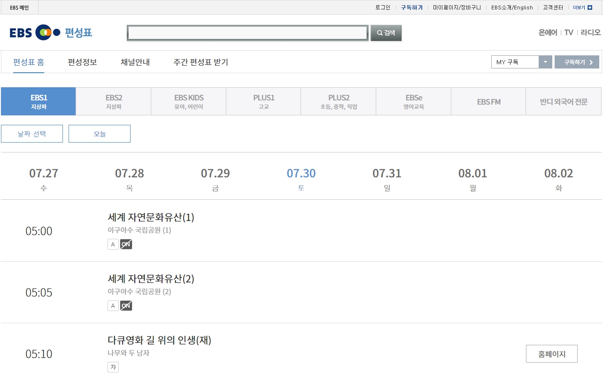Click the 더보기 plus icon
603x380 pixels.
[x=590, y=8]
